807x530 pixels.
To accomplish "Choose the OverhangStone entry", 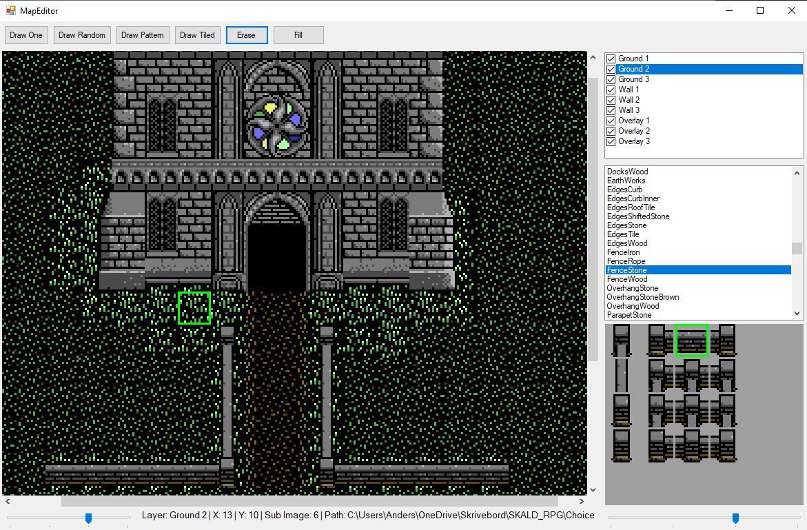I will pos(698,288).
